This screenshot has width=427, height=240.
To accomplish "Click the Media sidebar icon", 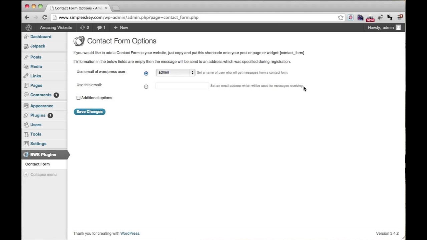I will (26, 67).
